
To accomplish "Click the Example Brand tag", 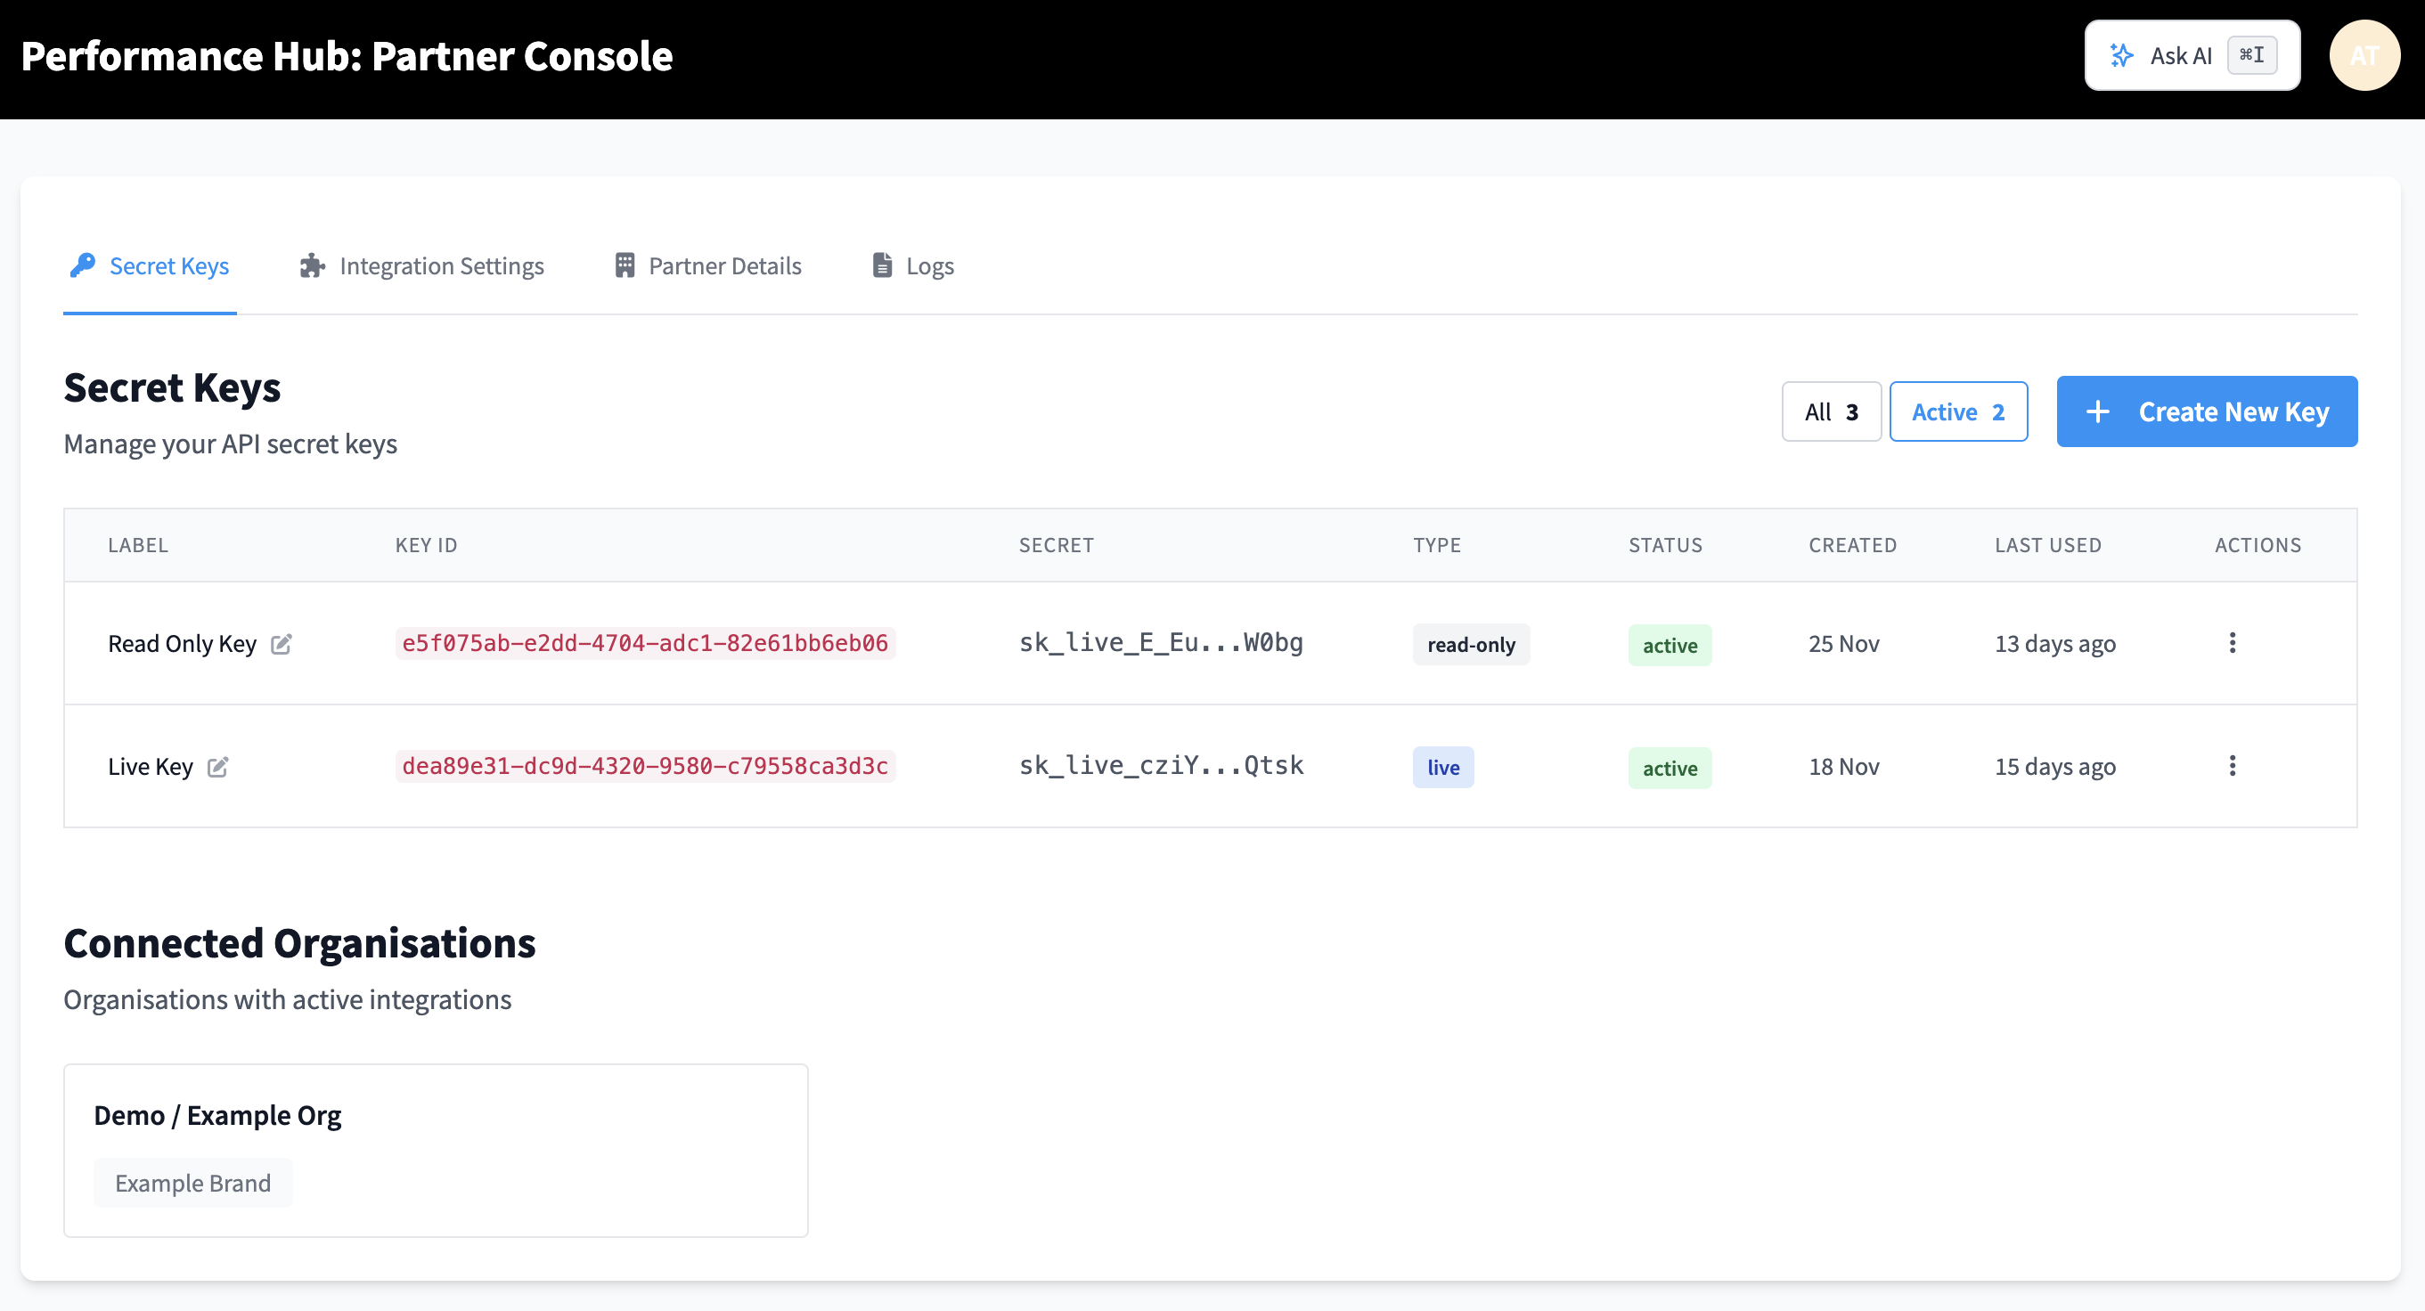I will pos(193,1183).
